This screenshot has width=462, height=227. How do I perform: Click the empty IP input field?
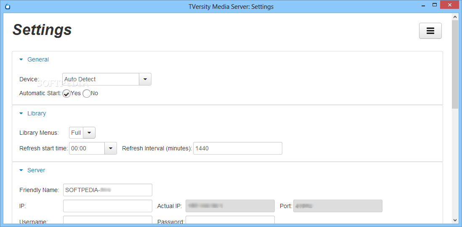tap(108, 206)
